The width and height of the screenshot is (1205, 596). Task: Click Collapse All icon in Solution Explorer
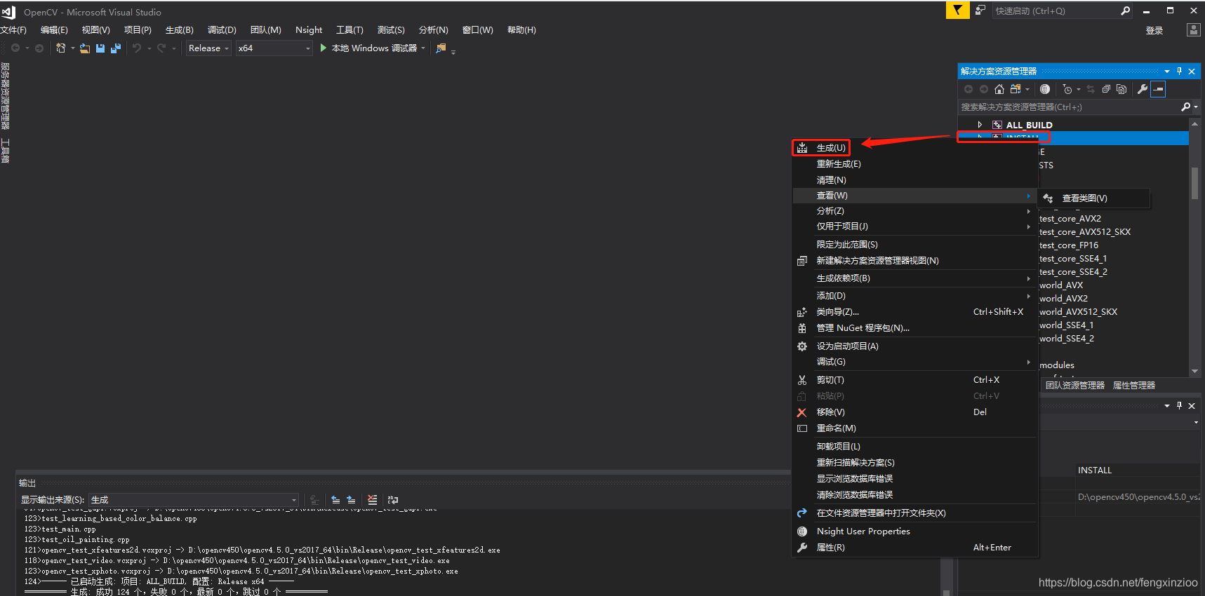[1106, 89]
